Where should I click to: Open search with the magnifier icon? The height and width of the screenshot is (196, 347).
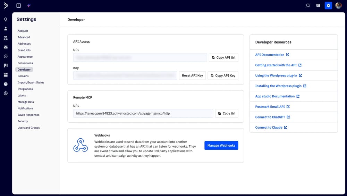[x=308, y=6]
